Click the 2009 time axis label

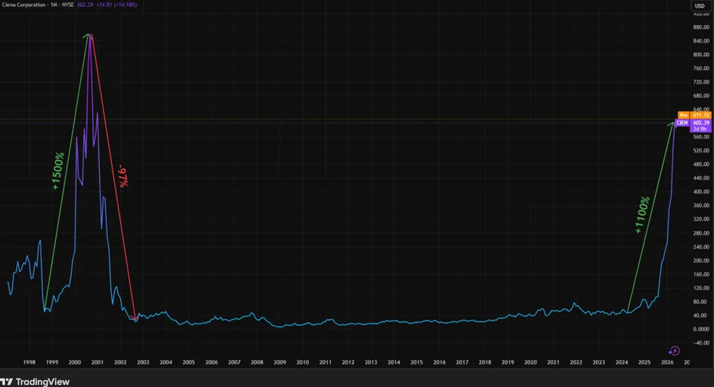[280, 362]
